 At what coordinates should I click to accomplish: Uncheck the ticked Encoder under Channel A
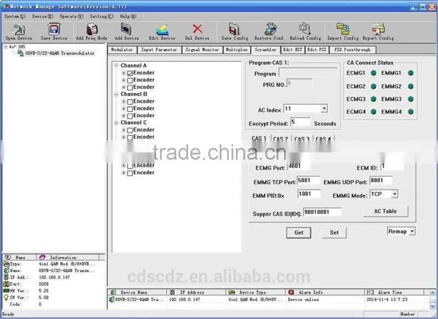click(x=130, y=73)
